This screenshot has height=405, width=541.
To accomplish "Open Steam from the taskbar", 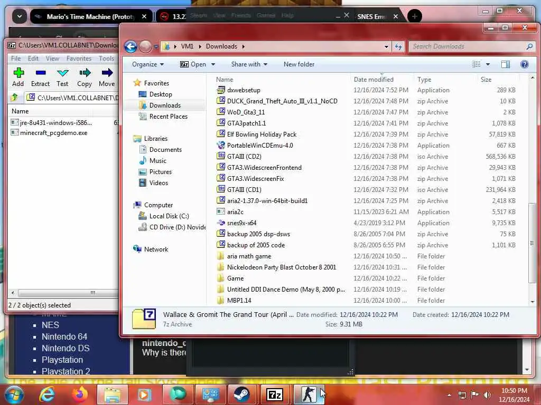I will tap(241, 394).
